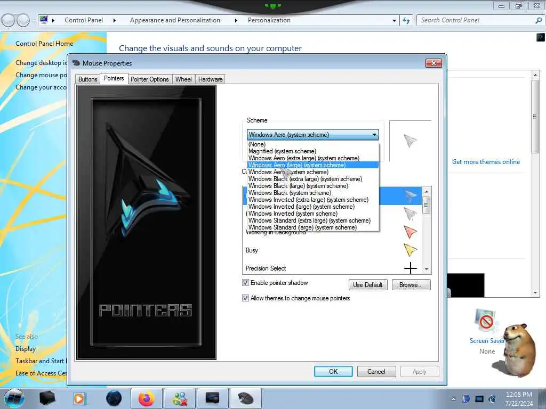Switch to the Pointer Options tab

click(150, 79)
